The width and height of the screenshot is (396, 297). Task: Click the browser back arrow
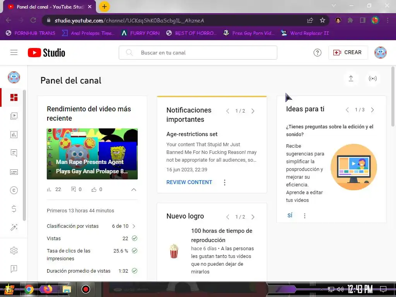coord(9,20)
